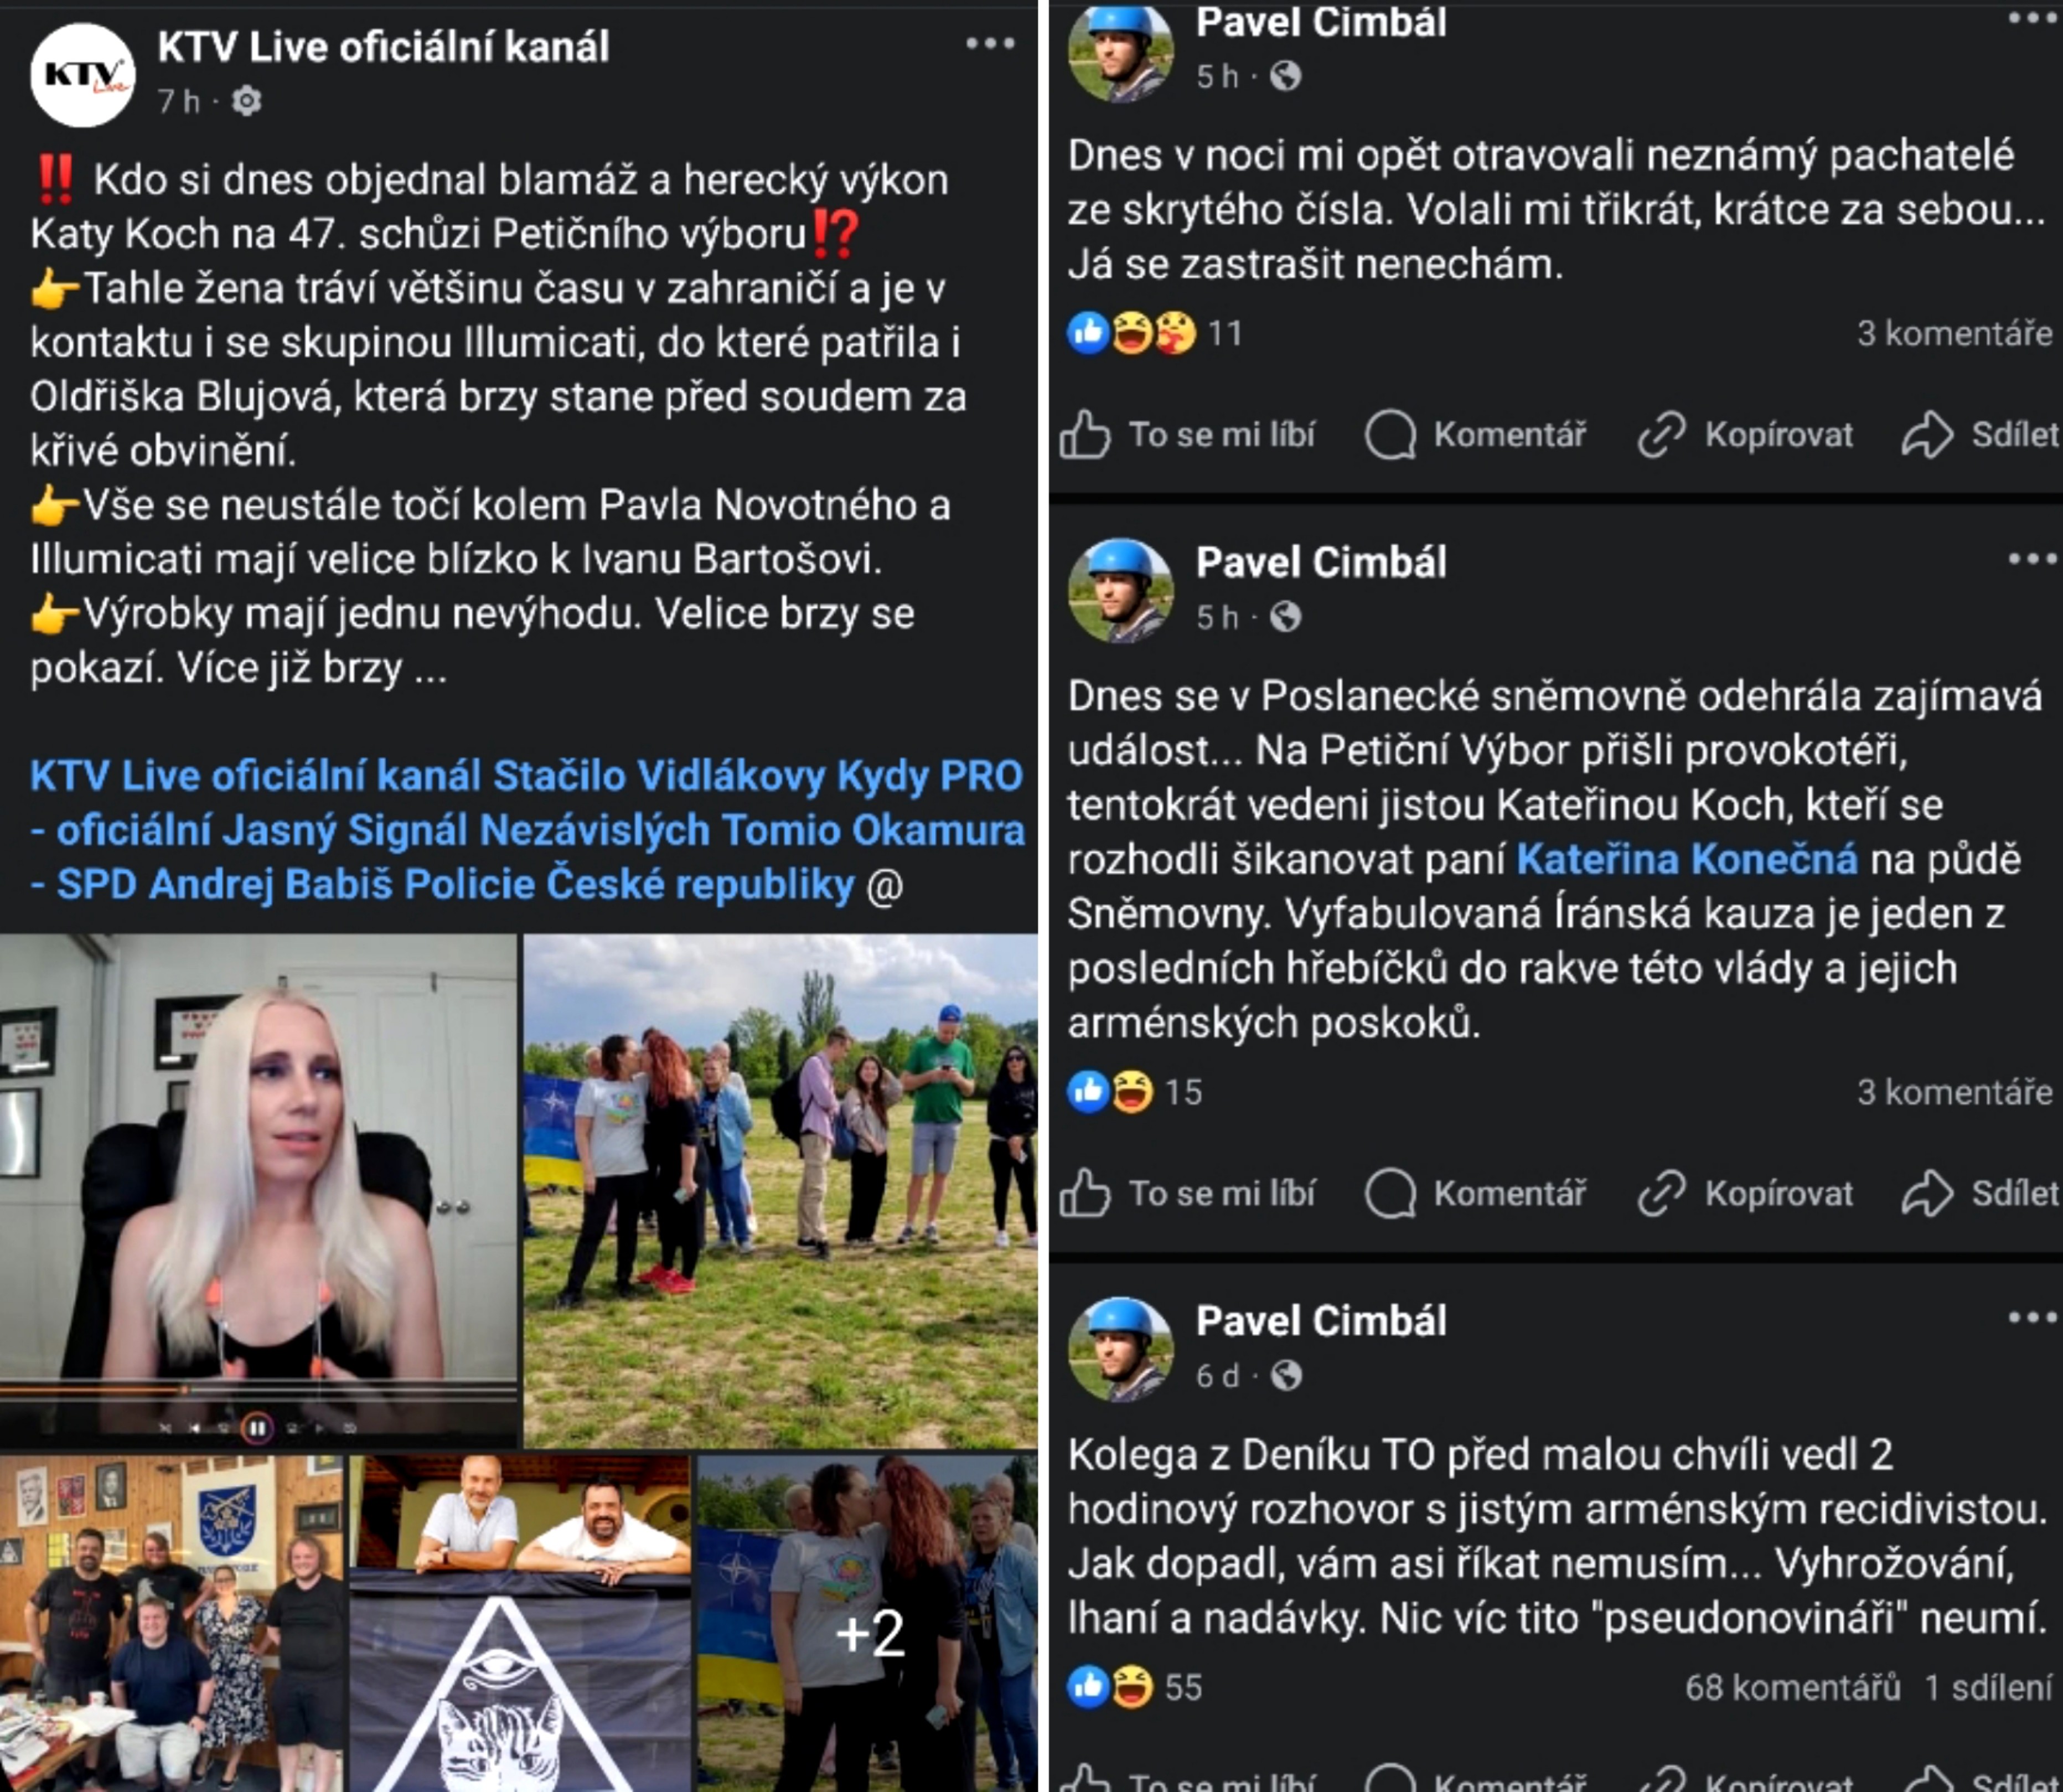Open post audience settings gear icon
Image resolution: width=2063 pixels, height=1792 pixels.
click(246, 101)
